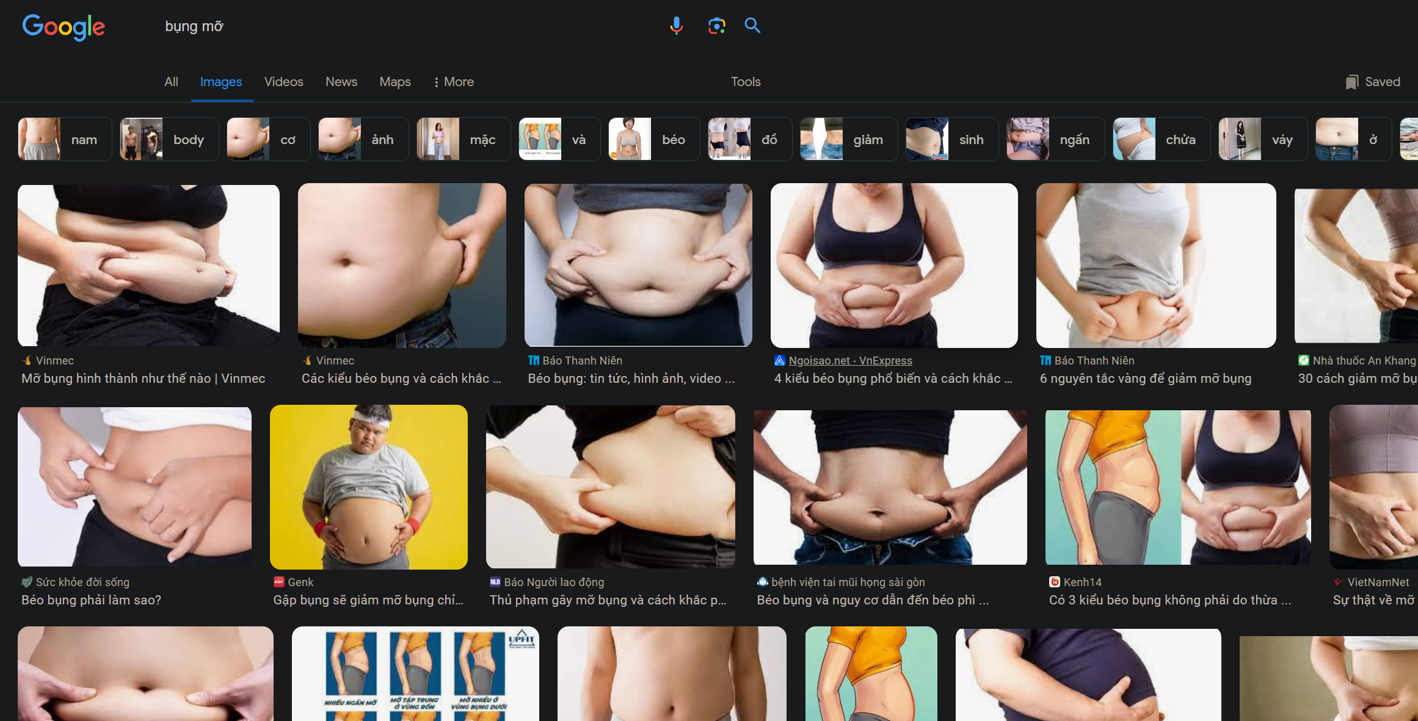The width and height of the screenshot is (1418, 721).
Task: Switch to the Videos tab
Action: point(283,82)
